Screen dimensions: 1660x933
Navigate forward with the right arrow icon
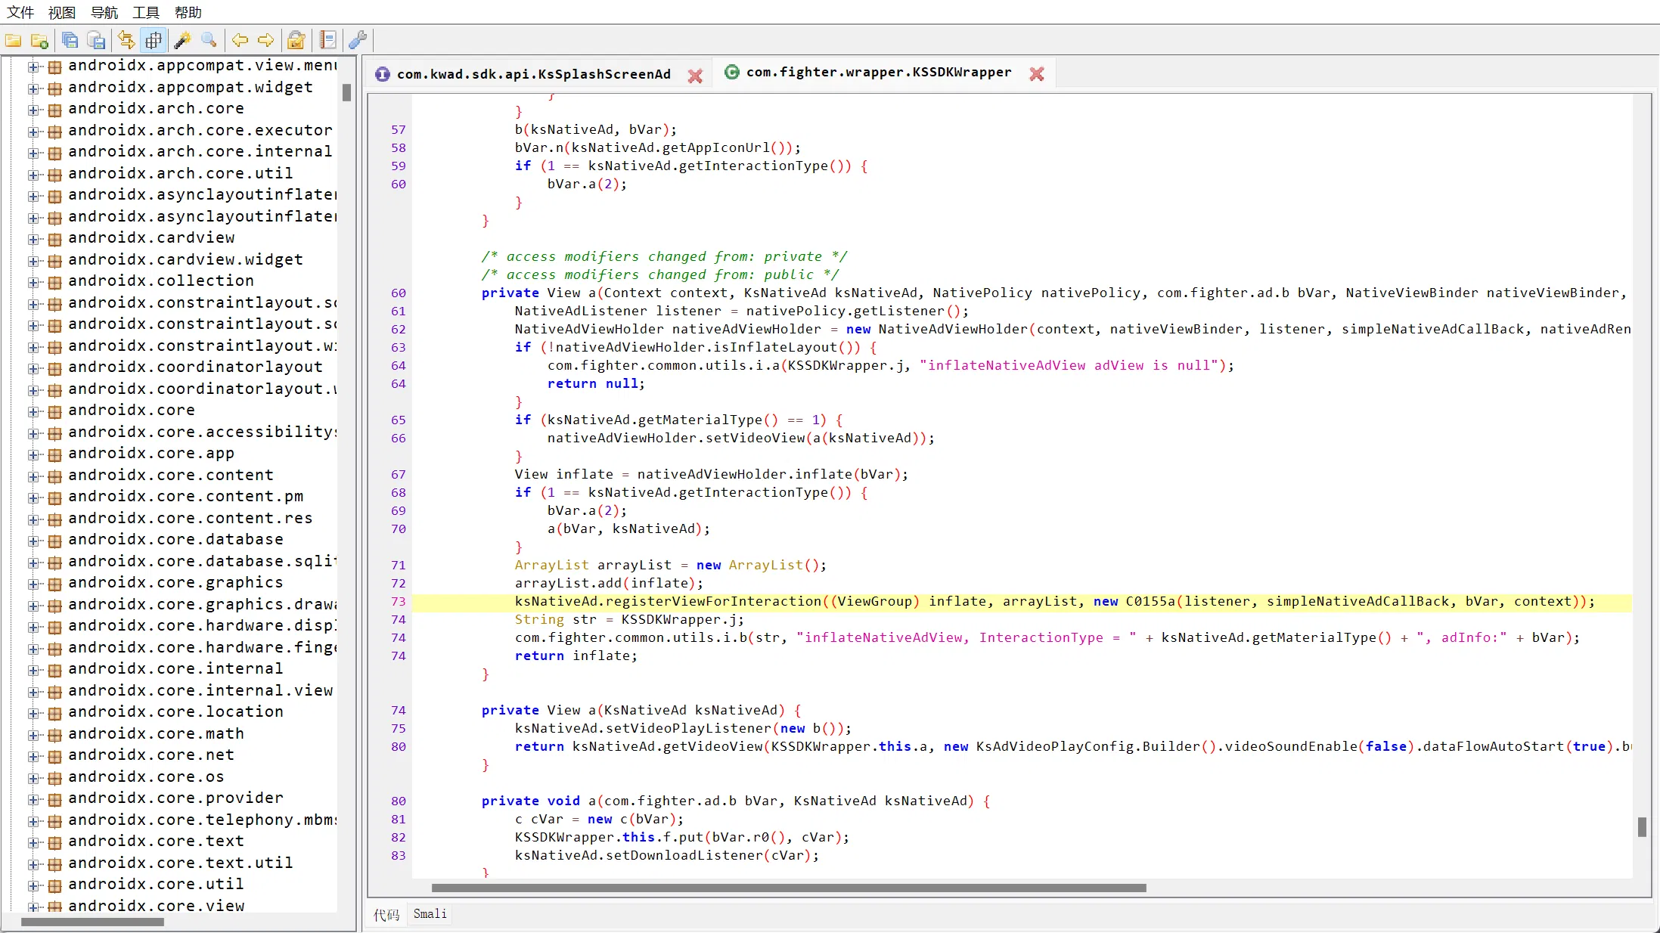pos(266,41)
